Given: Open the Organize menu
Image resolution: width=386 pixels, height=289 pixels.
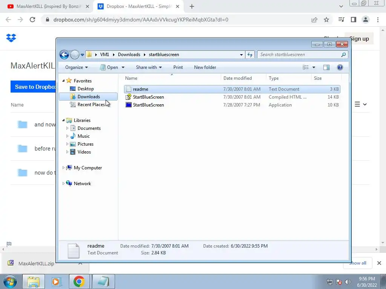Looking at the screenshot, I should pyautogui.click(x=76, y=67).
